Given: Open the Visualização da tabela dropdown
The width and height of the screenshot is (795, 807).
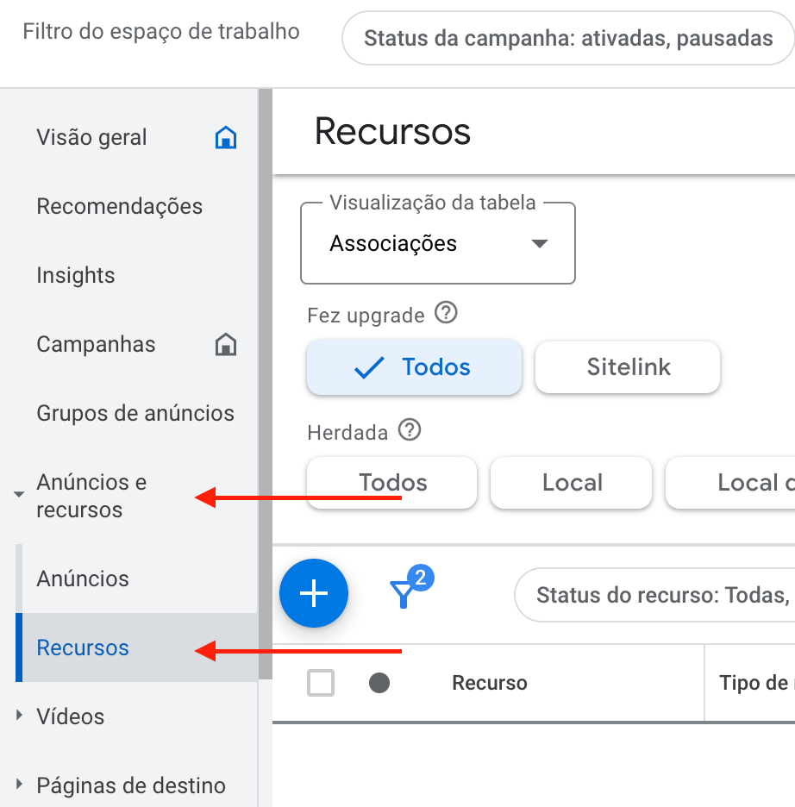Looking at the screenshot, I should 437,244.
